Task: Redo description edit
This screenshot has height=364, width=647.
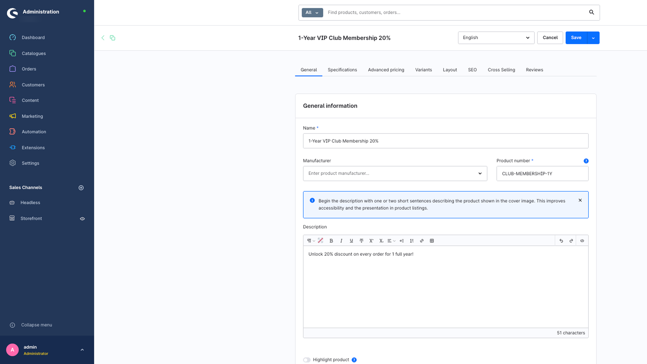Action: [x=571, y=241]
